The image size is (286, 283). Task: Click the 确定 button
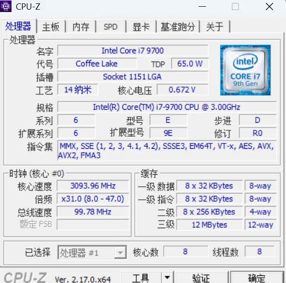pyautogui.click(x=257, y=277)
